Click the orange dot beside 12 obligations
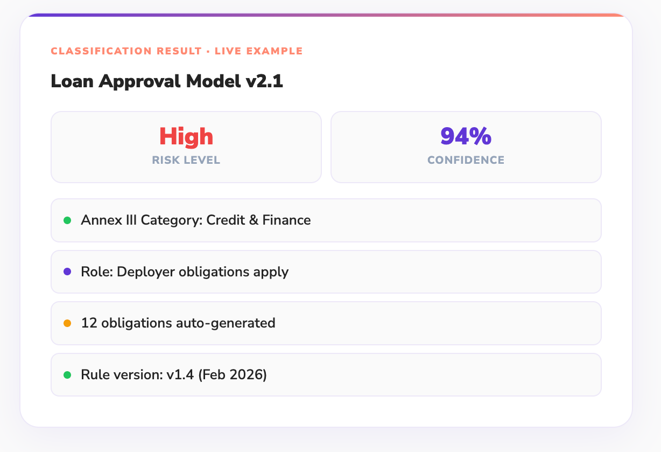Viewport: 661px width, 452px height. (x=67, y=323)
